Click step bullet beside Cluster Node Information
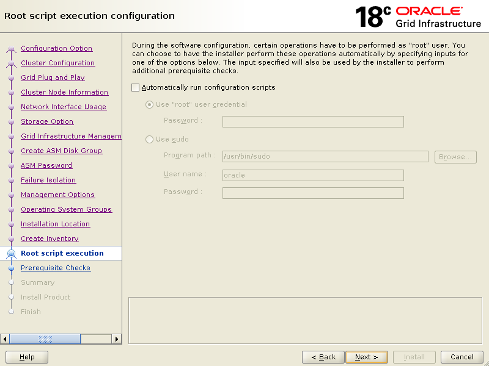Screen dimensions: 489x366 pos(11,93)
